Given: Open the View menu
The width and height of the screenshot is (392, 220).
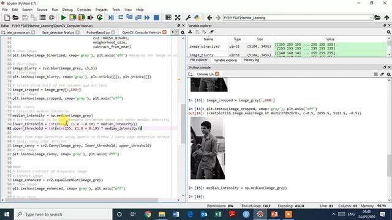Looking at the screenshot, I should pyautogui.click(x=128, y=10).
